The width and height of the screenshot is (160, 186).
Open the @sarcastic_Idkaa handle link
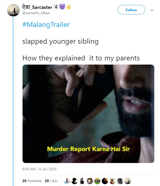tap(35, 13)
